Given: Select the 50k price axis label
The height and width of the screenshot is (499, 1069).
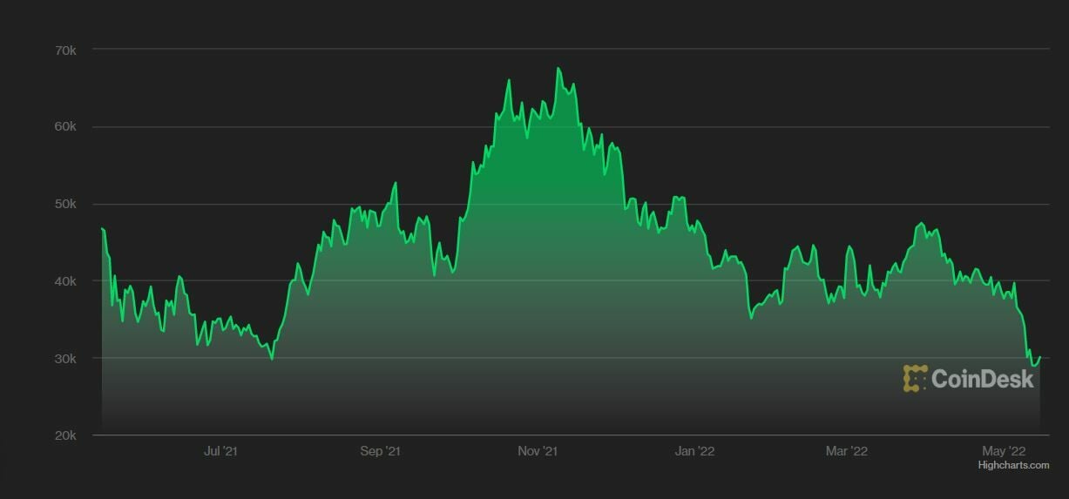Looking at the screenshot, I should pos(65,204).
